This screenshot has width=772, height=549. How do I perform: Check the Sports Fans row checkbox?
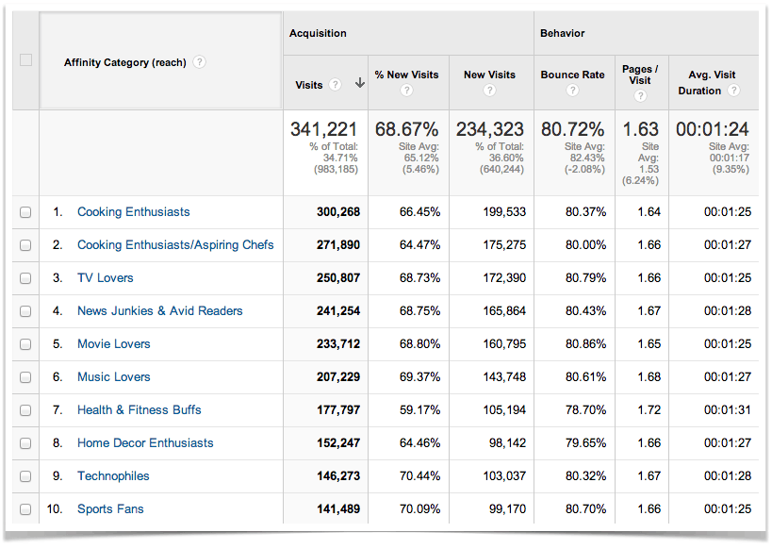click(25, 509)
